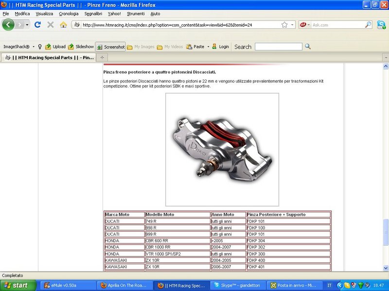Focus the Ask.com search field

click(338, 25)
